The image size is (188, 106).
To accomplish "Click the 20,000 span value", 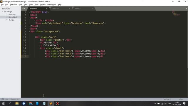I will click(85, 51).
